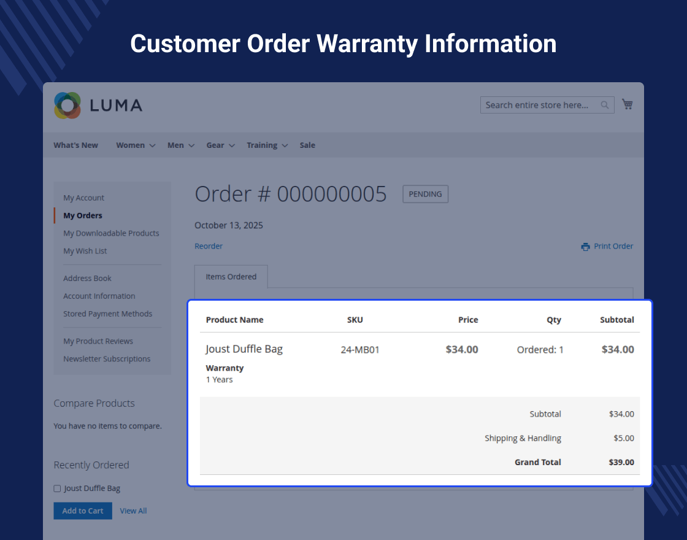The image size is (687, 540).
Task: Click the Grand Total $39.00 amount
Action: click(621, 462)
